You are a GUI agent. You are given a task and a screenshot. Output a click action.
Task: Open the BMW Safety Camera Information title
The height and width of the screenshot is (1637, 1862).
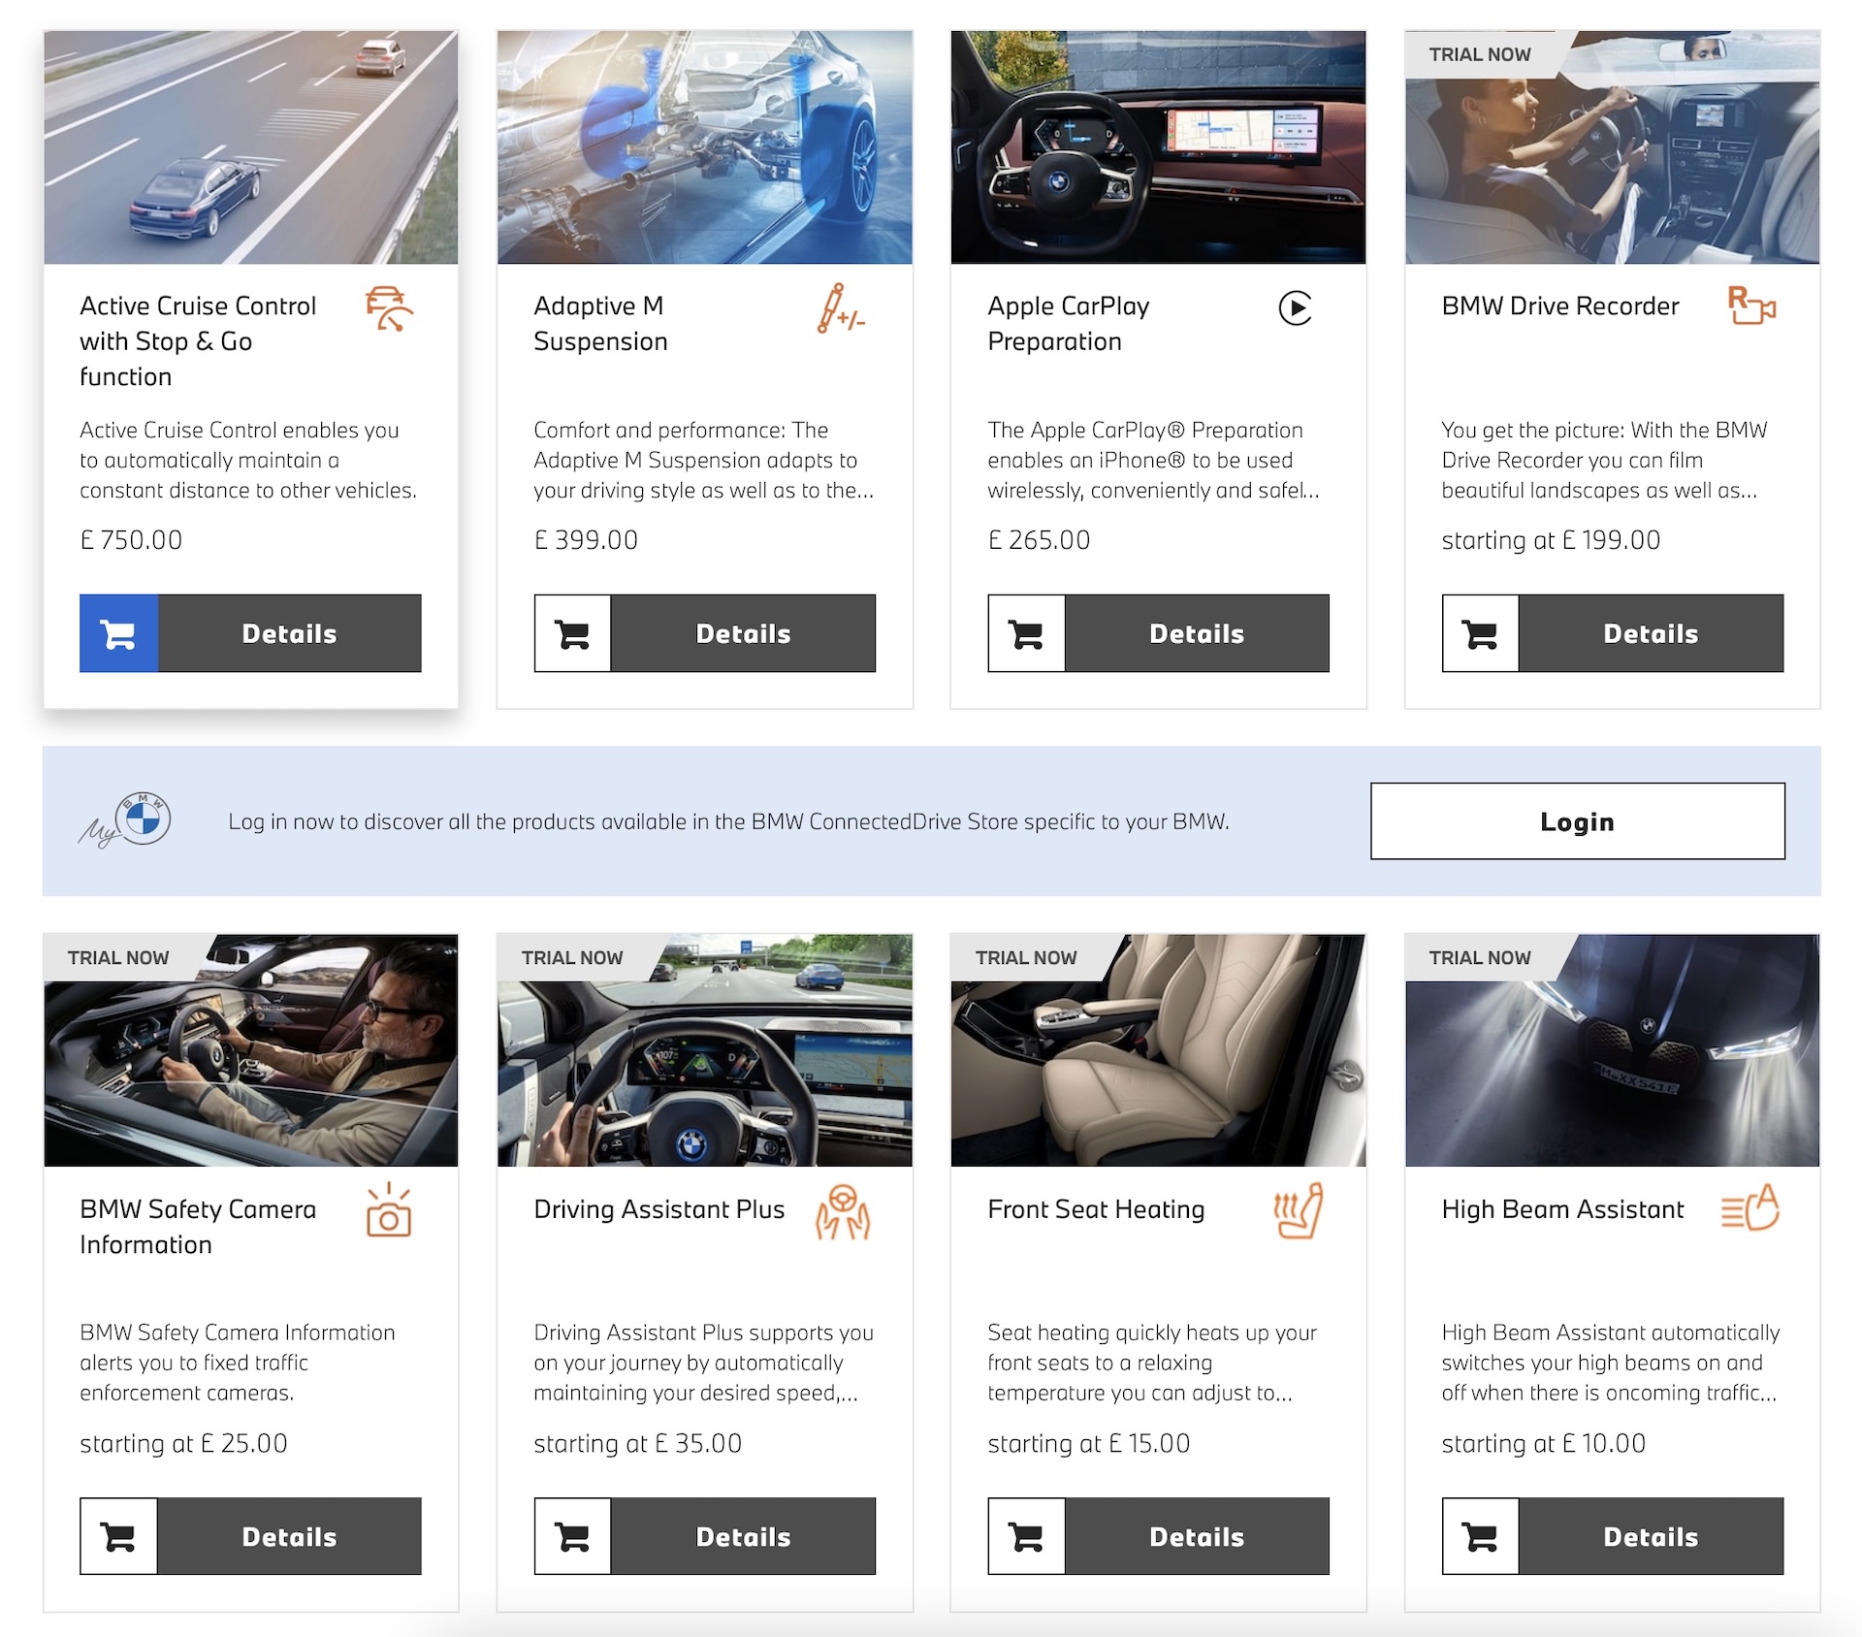pyautogui.click(x=198, y=1227)
